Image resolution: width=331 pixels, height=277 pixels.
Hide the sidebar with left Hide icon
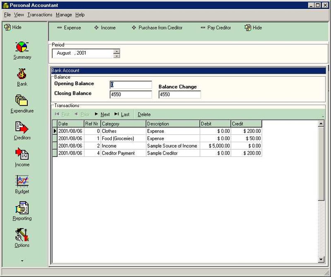tap(7, 27)
